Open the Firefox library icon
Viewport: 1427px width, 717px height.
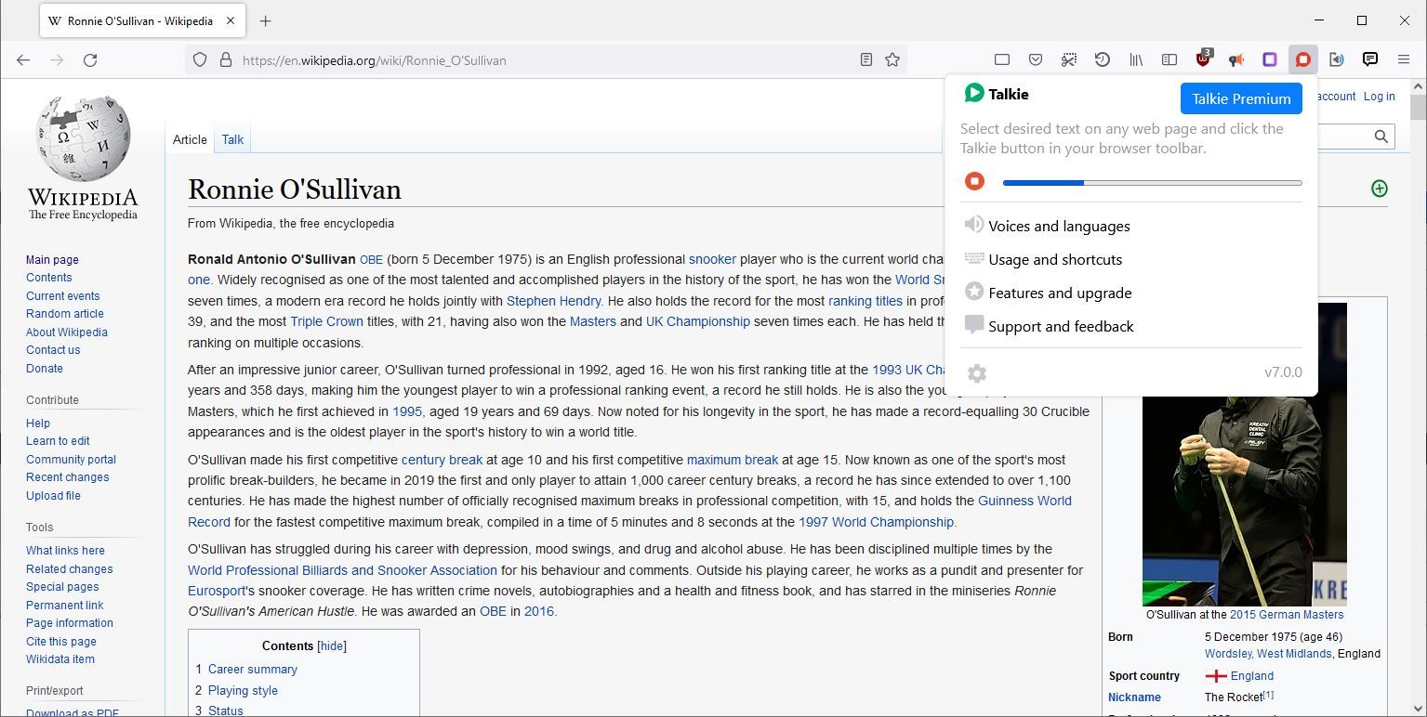[x=1136, y=59]
